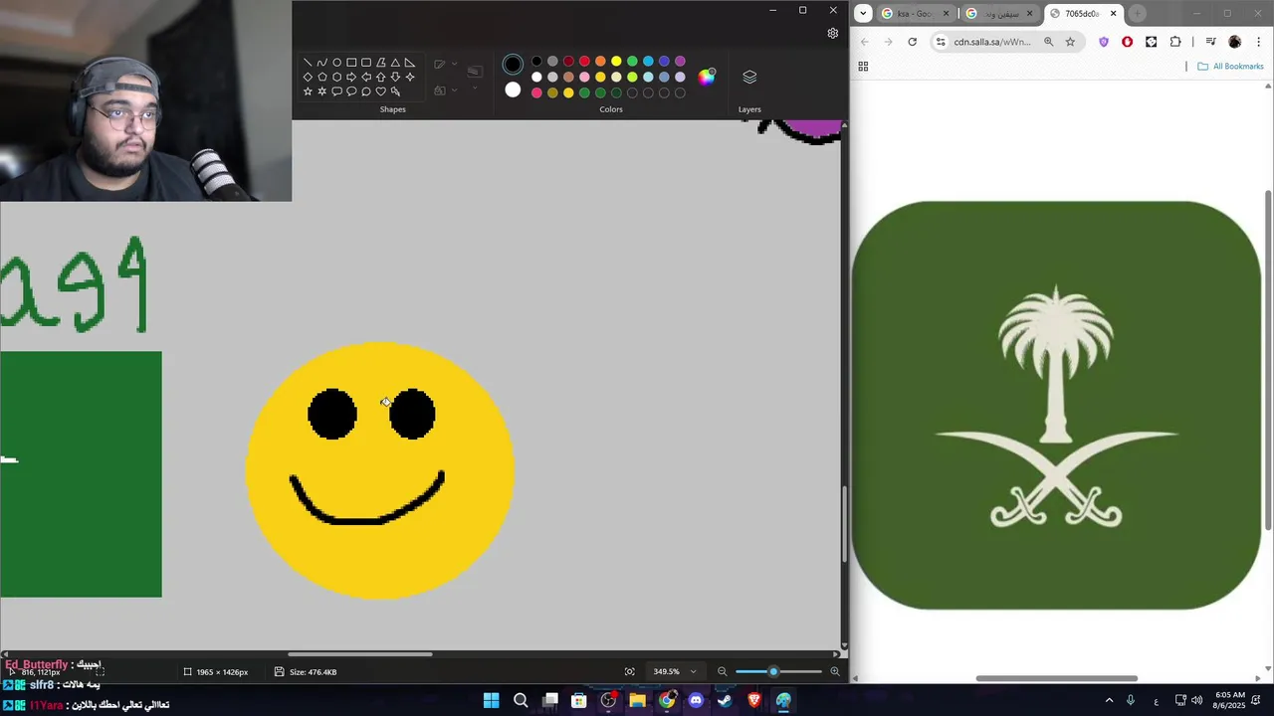This screenshot has height=716, width=1274.
Task: Expand the shape outline dropdown
Action: (x=455, y=64)
